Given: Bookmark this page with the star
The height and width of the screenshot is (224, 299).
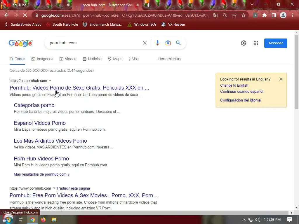Looking at the screenshot, I should (244, 15).
